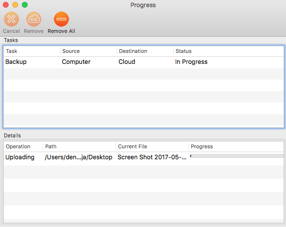286x227 pixels.
Task: Click the orange Remove All icon
Action: click(61, 19)
